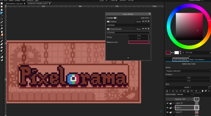Move the Outline effect down
The height and width of the screenshot is (116, 211).
point(146,21)
